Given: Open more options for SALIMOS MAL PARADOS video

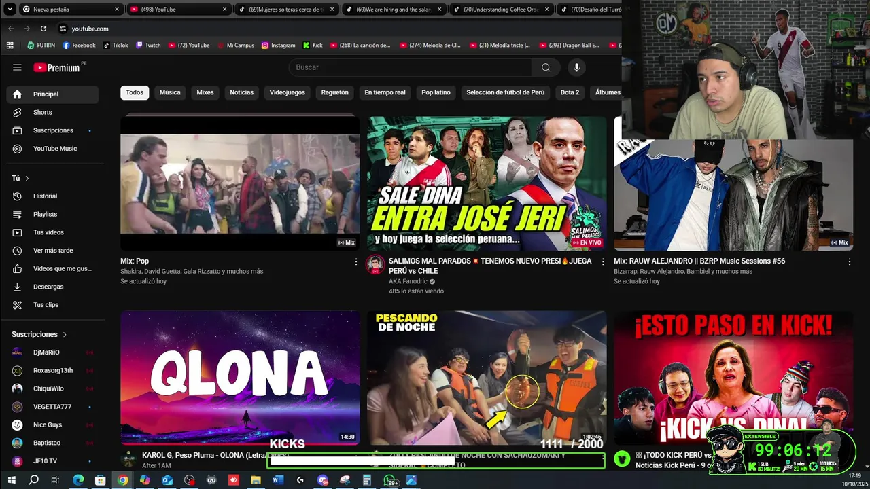Looking at the screenshot, I should coord(602,261).
